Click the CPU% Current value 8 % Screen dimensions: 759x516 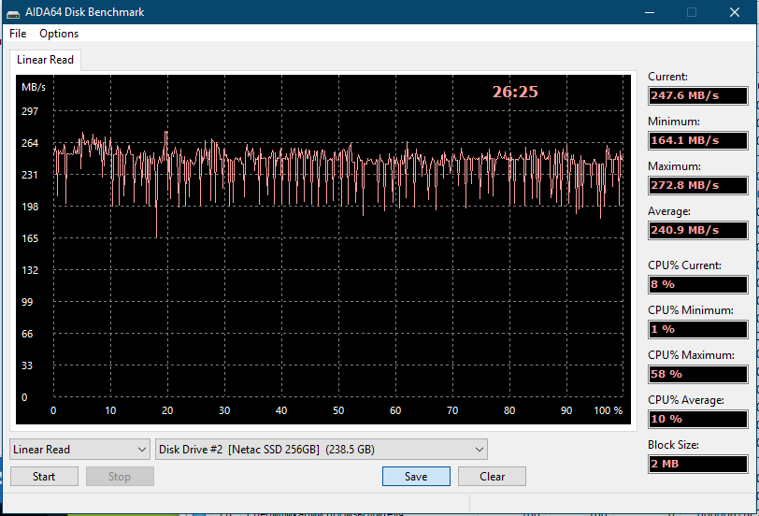pos(697,284)
